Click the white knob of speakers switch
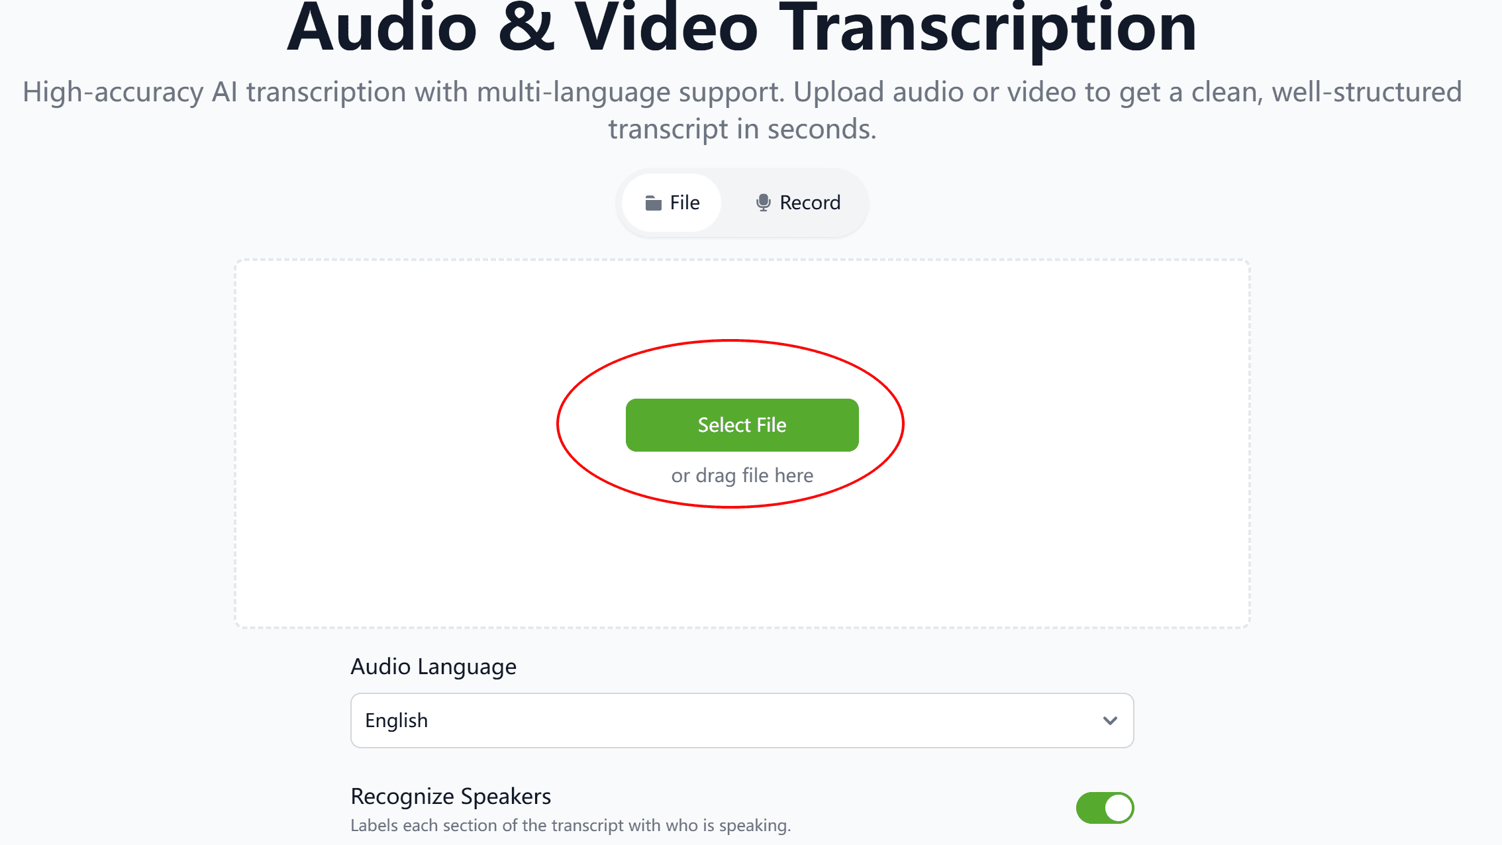This screenshot has height=845, width=1502. pyautogui.click(x=1119, y=808)
